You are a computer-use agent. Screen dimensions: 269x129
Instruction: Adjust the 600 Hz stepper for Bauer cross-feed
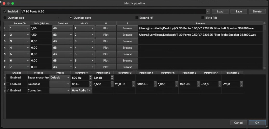pos(90,77)
